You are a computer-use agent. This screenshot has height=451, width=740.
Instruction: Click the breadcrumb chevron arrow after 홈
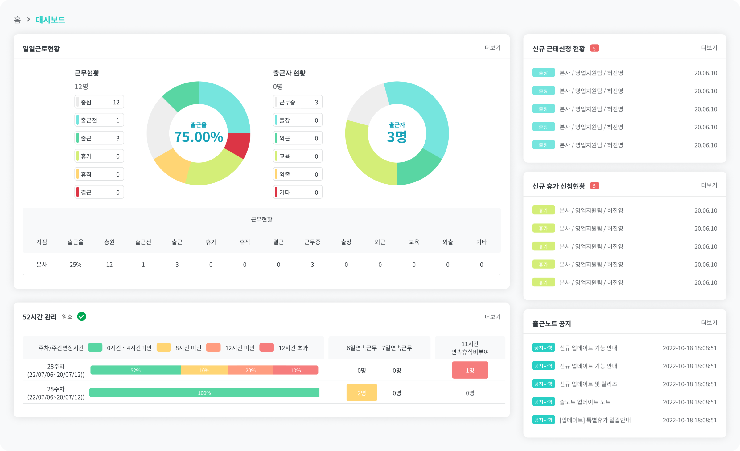[x=29, y=19]
